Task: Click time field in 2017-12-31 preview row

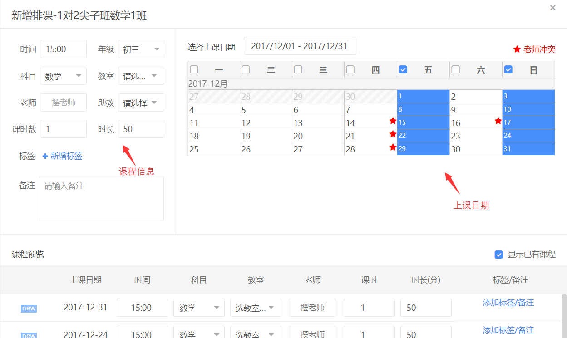Action: 142,308
